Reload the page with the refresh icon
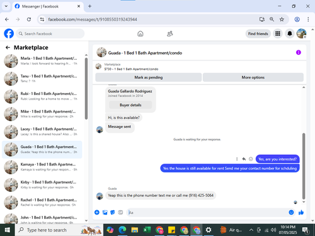This screenshot has width=315, height=236. point(29,20)
